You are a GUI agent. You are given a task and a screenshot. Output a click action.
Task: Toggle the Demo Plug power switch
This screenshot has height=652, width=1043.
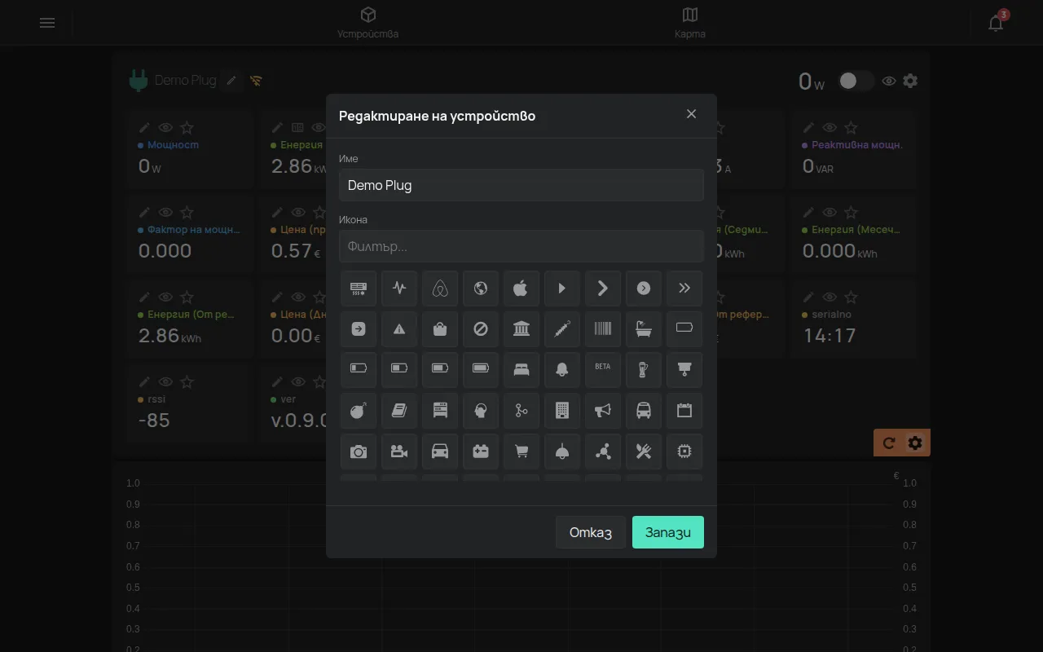point(856,81)
